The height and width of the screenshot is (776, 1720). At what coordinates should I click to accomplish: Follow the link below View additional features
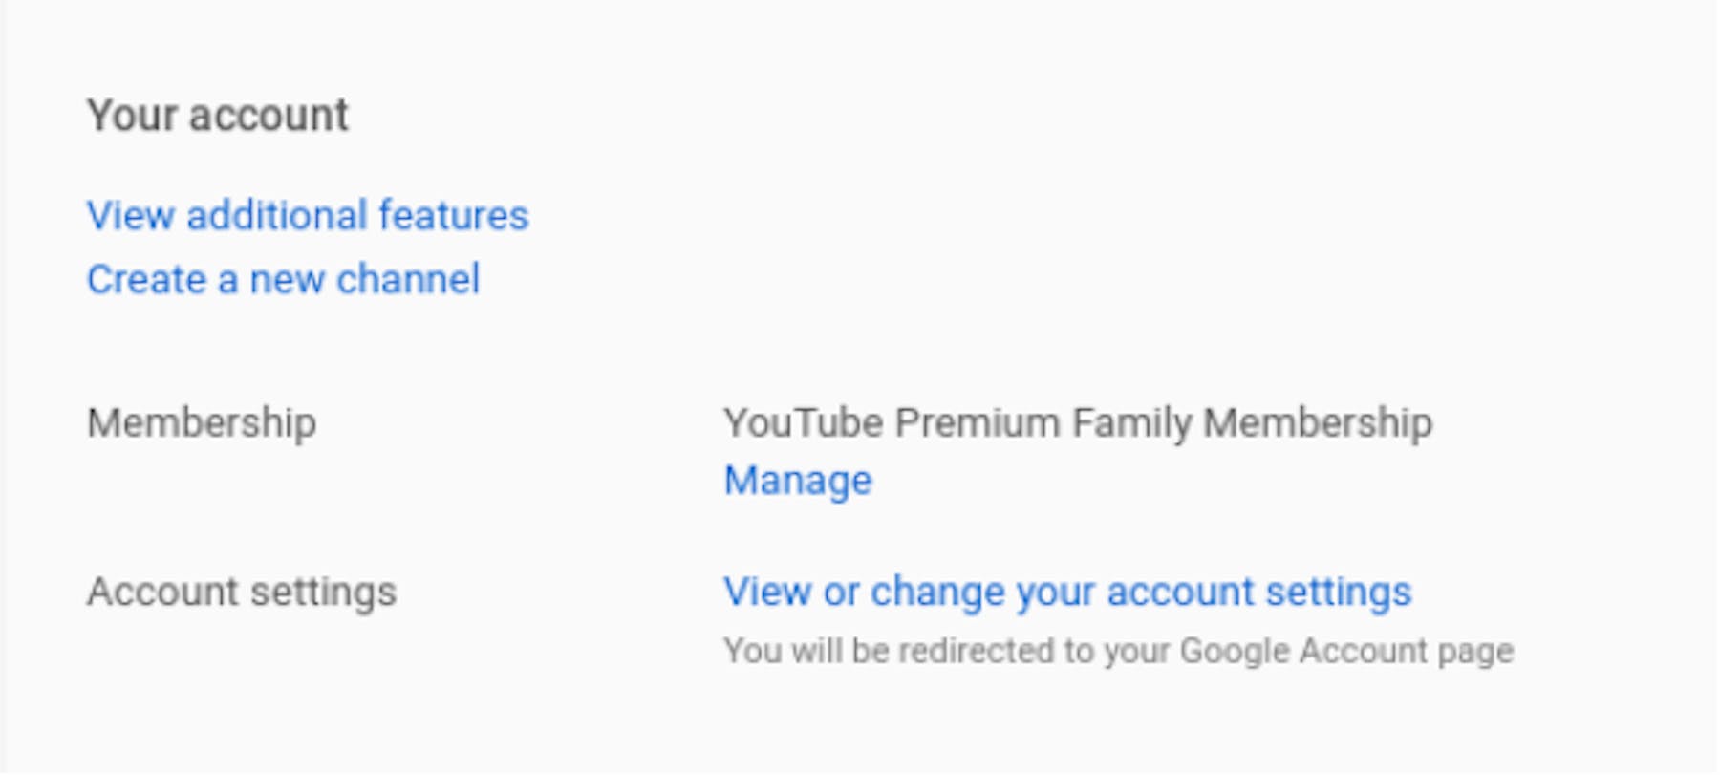pos(283,279)
